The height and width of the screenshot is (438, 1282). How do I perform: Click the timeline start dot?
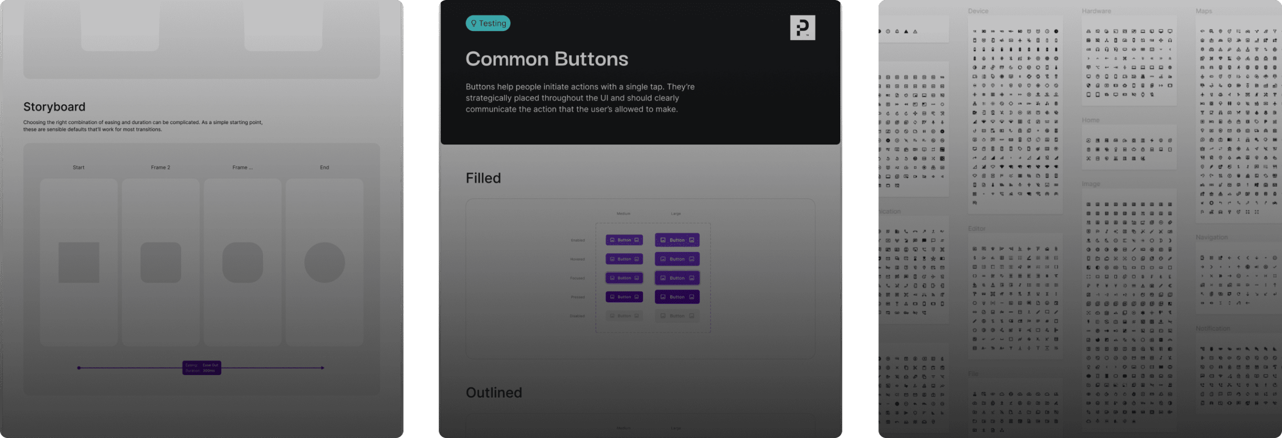[x=79, y=368]
